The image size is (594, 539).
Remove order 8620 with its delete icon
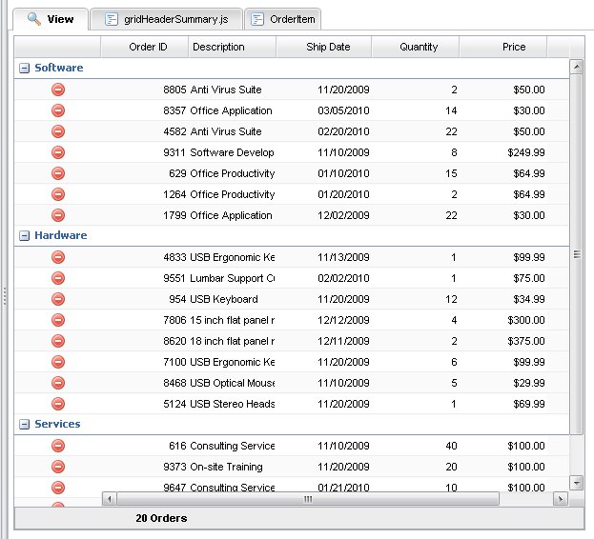click(x=57, y=341)
